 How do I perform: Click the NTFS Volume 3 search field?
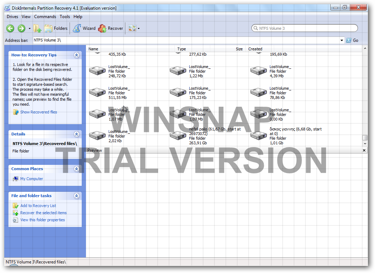click(x=304, y=28)
